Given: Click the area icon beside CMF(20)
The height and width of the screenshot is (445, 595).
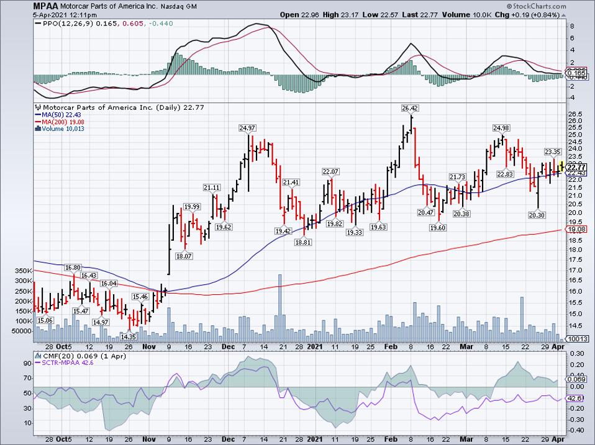Looking at the screenshot, I should (x=38, y=356).
